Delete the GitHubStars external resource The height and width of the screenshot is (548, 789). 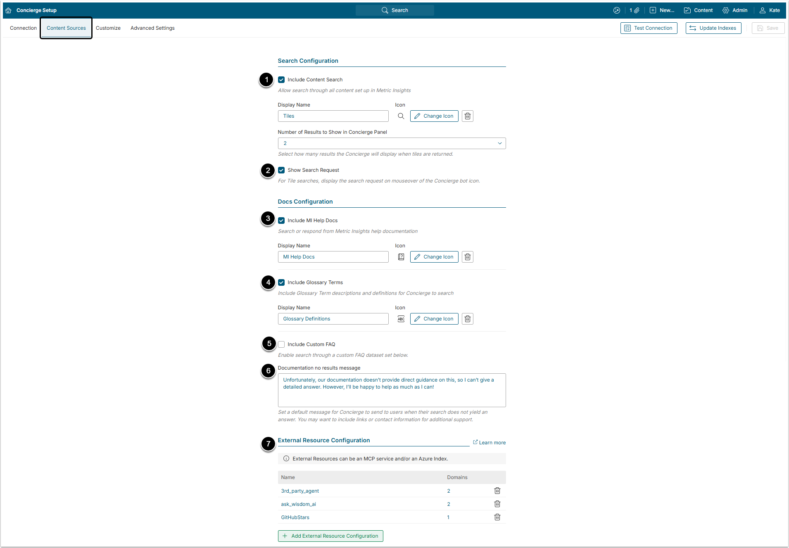tap(497, 517)
